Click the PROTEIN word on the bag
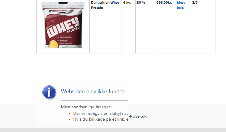This screenshot has height=132, width=226. point(74,29)
